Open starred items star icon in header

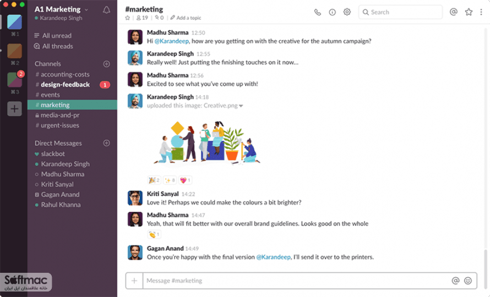pos(469,12)
